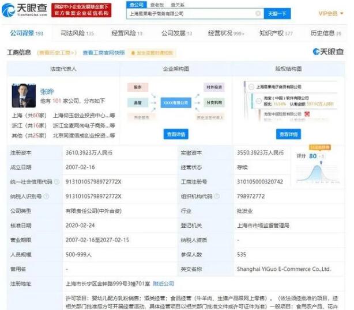The image size is (354, 310).
Task: Open the 查看工商官网快照 link
Action: 104,53
